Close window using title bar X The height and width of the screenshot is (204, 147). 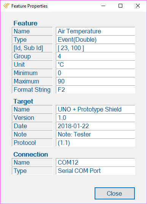(x=138, y=6)
